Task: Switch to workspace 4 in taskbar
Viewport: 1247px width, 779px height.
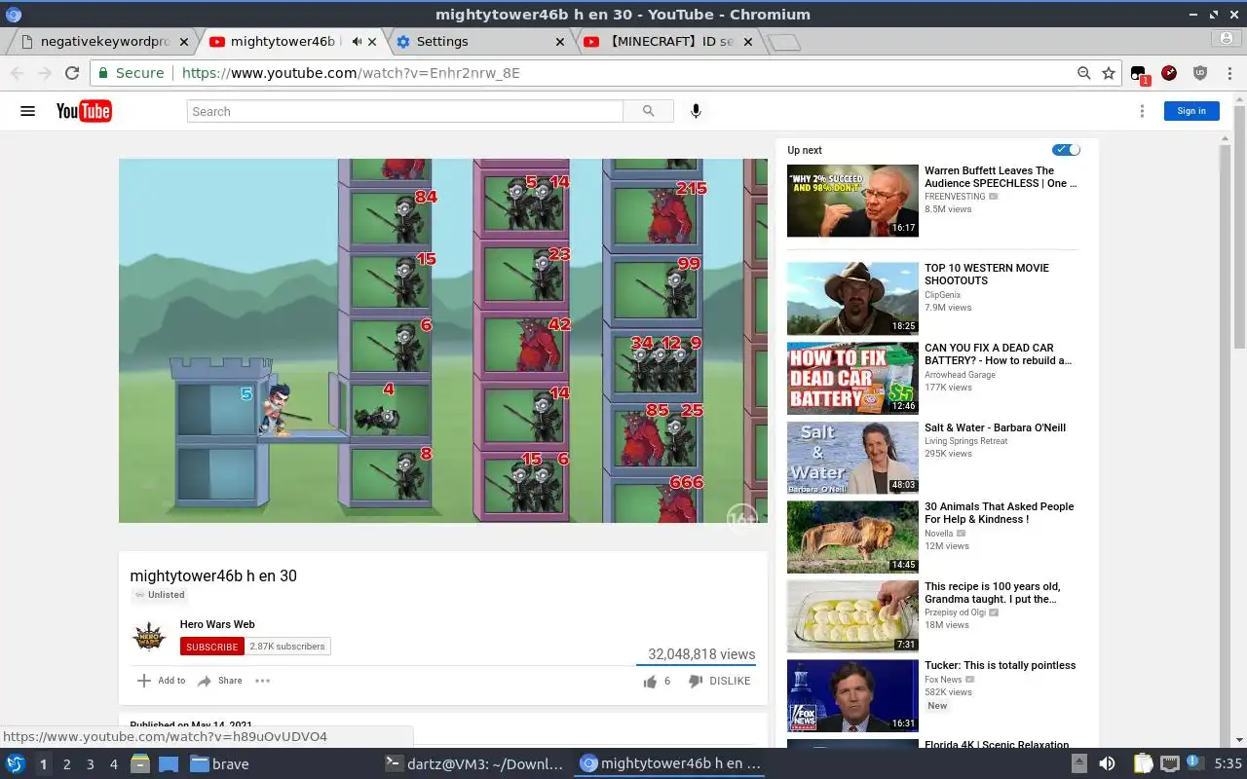Action: [x=113, y=764]
